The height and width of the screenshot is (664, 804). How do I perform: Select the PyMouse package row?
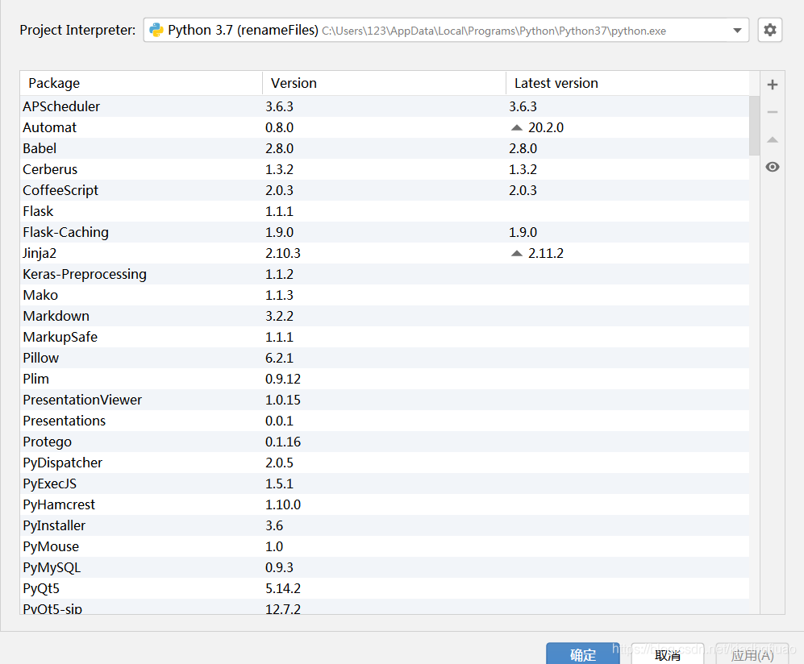click(x=385, y=547)
